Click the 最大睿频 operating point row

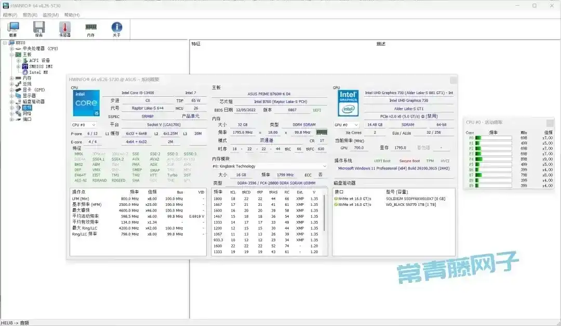tap(138, 210)
